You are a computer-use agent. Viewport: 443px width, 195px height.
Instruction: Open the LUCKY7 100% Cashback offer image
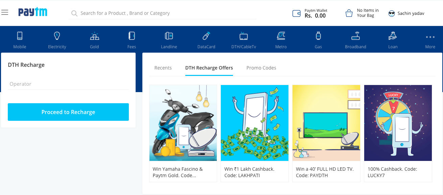pyautogui.click(x=398, y=123)
